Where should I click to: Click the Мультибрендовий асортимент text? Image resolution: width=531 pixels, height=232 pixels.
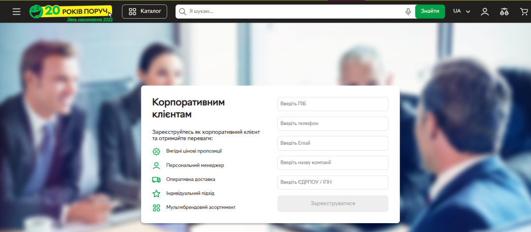click(201, 207)
